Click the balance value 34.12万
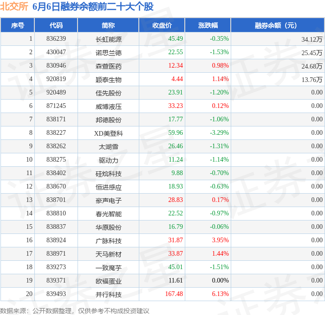Screen dimensions: 325x315 312,39
